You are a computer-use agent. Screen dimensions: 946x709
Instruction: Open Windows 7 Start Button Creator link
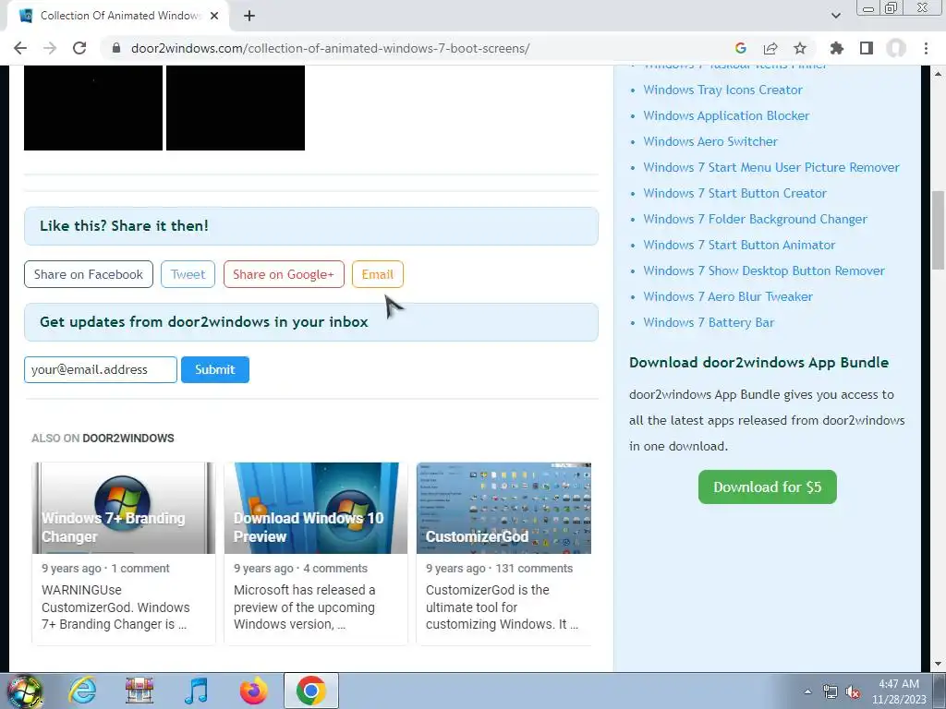click(x=734, y=194)
